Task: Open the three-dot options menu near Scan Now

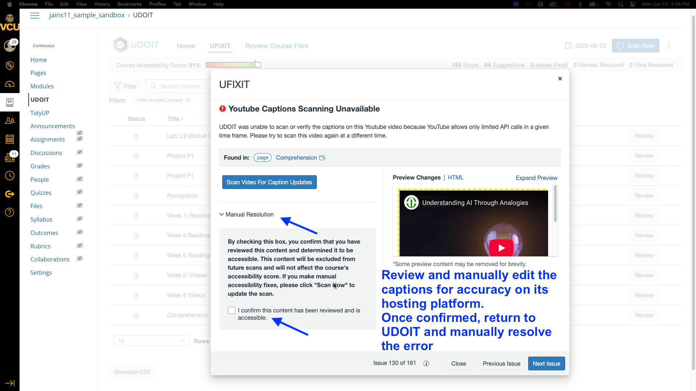Action: pos(669,46)
